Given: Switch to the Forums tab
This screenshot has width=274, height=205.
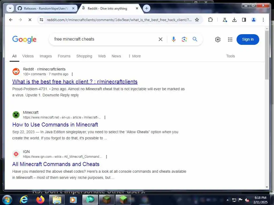Looking at the screenshot, I should [64, 56].
